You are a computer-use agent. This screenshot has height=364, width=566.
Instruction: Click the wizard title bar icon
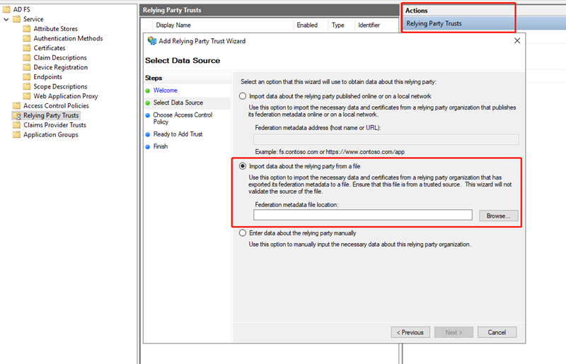(152, 41)
